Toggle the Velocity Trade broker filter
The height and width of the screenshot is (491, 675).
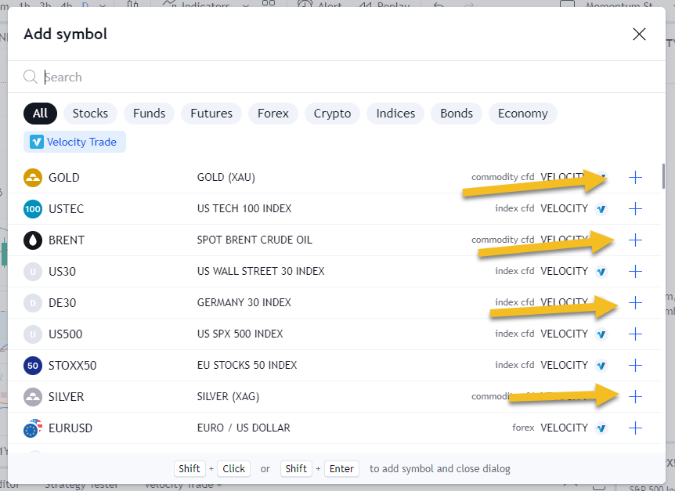click(74, 142)
